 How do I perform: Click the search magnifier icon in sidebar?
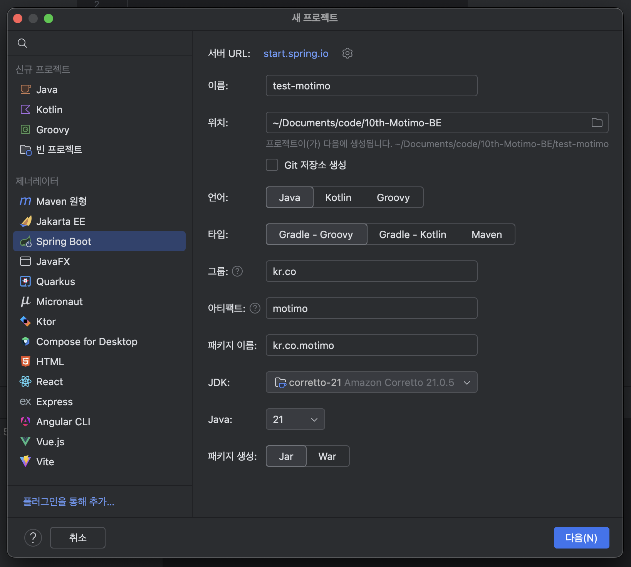[22, 43]
